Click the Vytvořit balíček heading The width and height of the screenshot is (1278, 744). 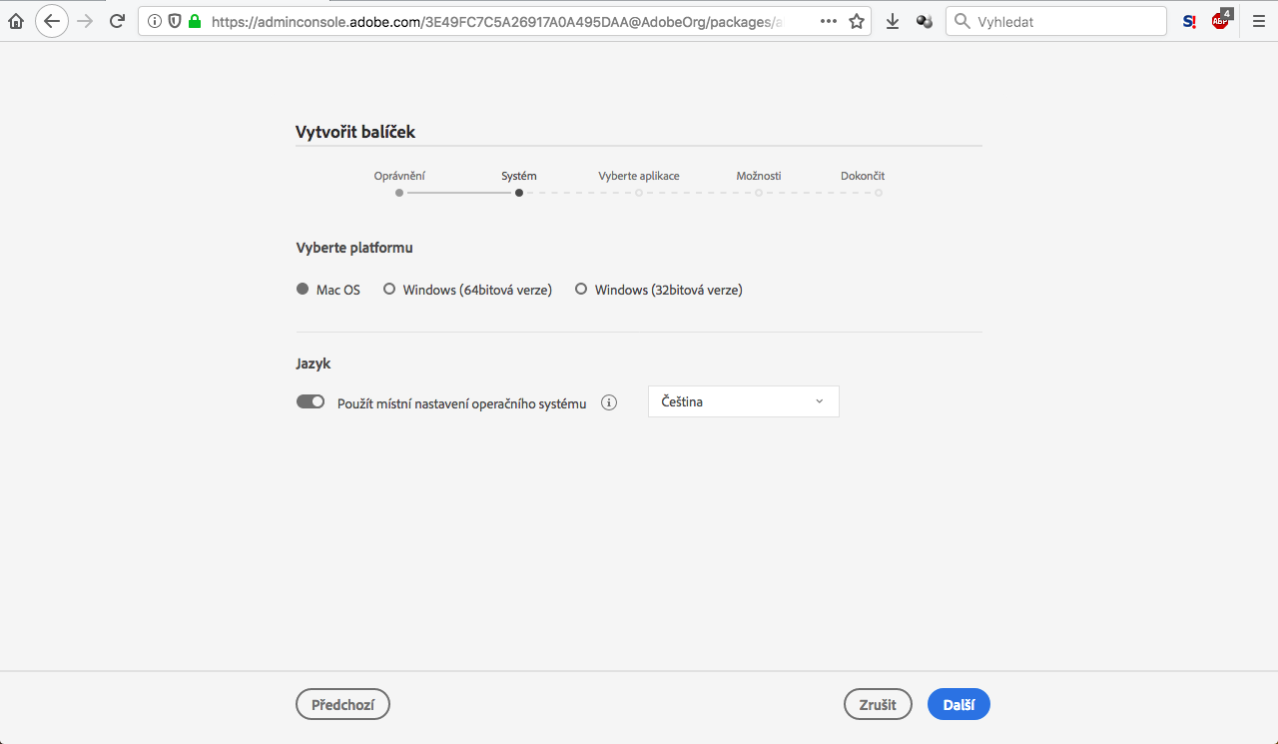pyautogui.click(x=355, y=132)
